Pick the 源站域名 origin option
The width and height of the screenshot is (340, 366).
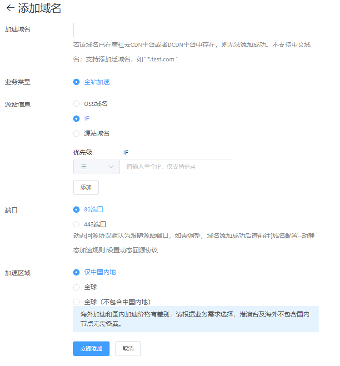[x=76, y=134]
